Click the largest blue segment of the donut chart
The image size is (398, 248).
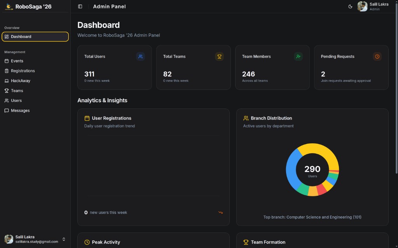292,168
